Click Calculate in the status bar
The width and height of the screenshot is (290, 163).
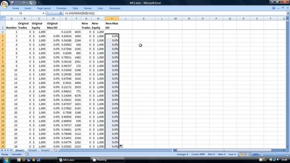point(16,154)
